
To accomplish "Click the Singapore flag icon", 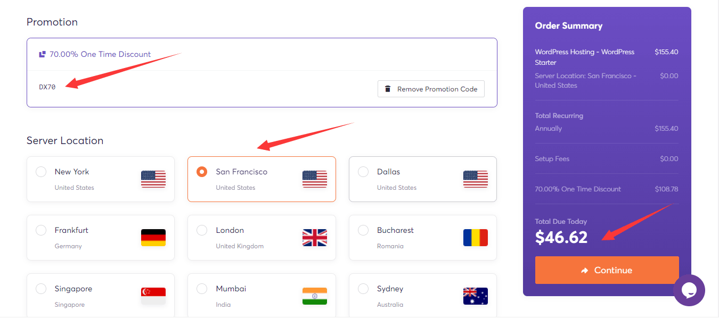I will [x=153, y=296].
